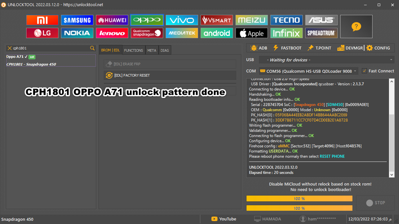Toggle the Fast Connect checkbox
The image size is (399, 224).
[364, 71]
